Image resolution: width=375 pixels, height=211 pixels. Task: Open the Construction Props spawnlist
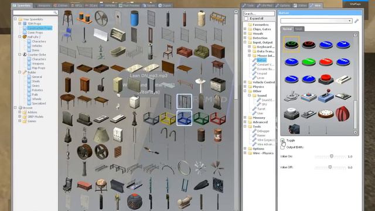(39, 28)
